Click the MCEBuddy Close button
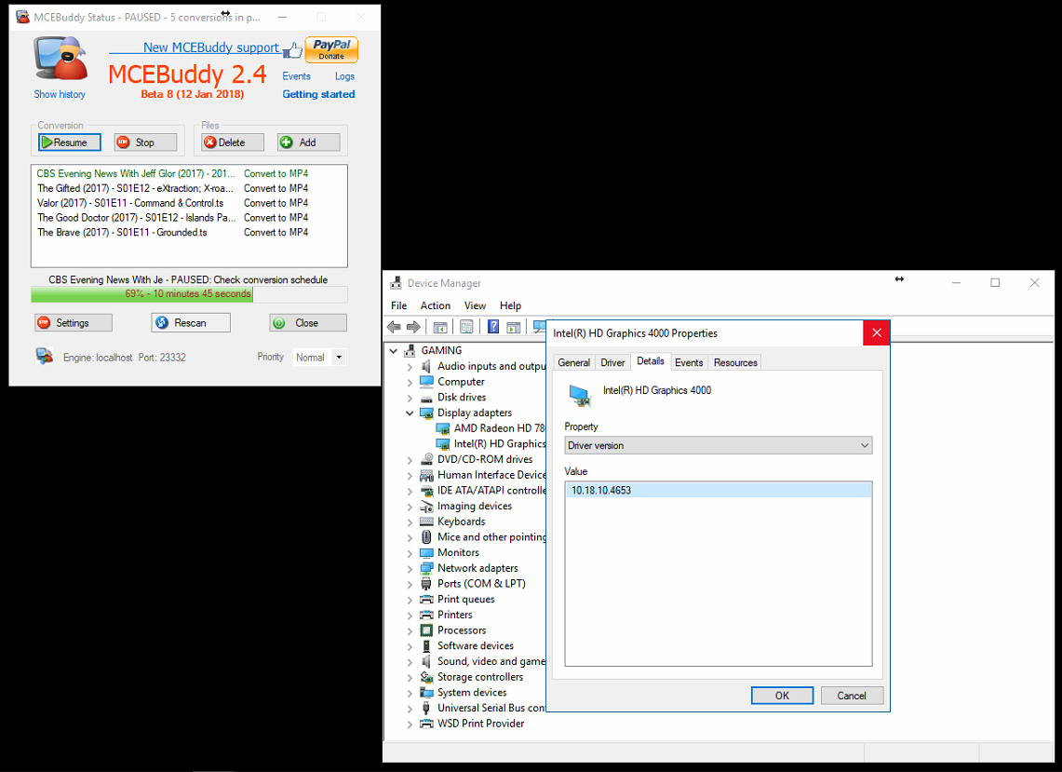 [307, 322]
